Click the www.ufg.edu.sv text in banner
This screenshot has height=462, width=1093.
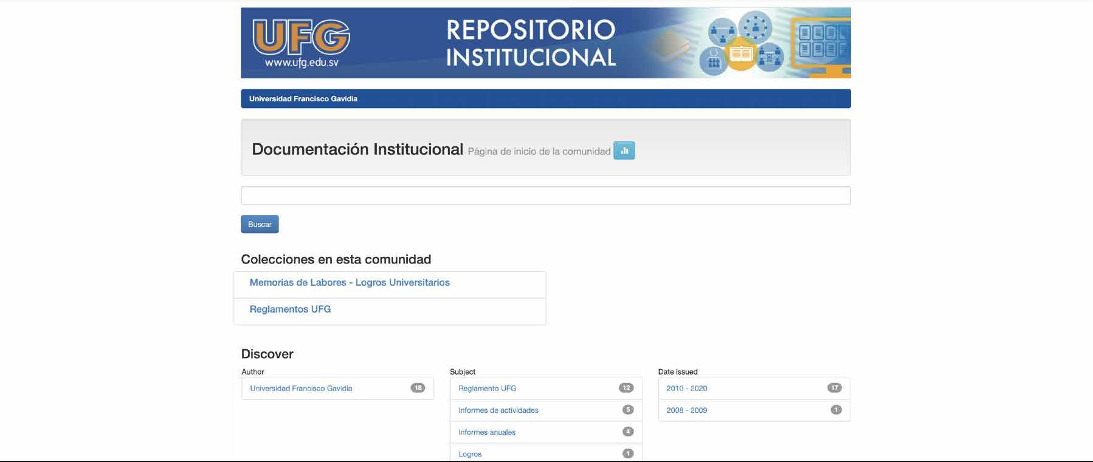[302, 63]
